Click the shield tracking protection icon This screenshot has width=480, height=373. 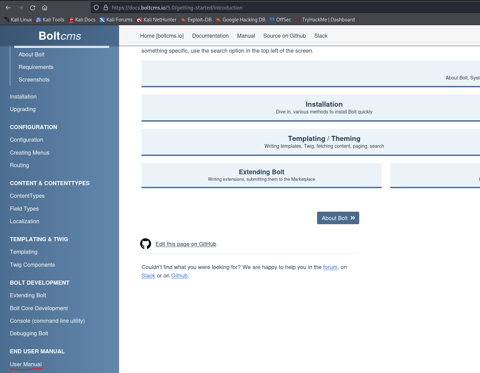[x=96, y=7]
